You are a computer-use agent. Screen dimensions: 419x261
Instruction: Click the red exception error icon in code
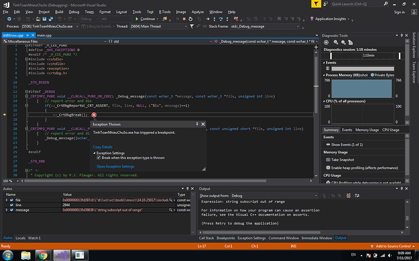[x=94, y=114]
